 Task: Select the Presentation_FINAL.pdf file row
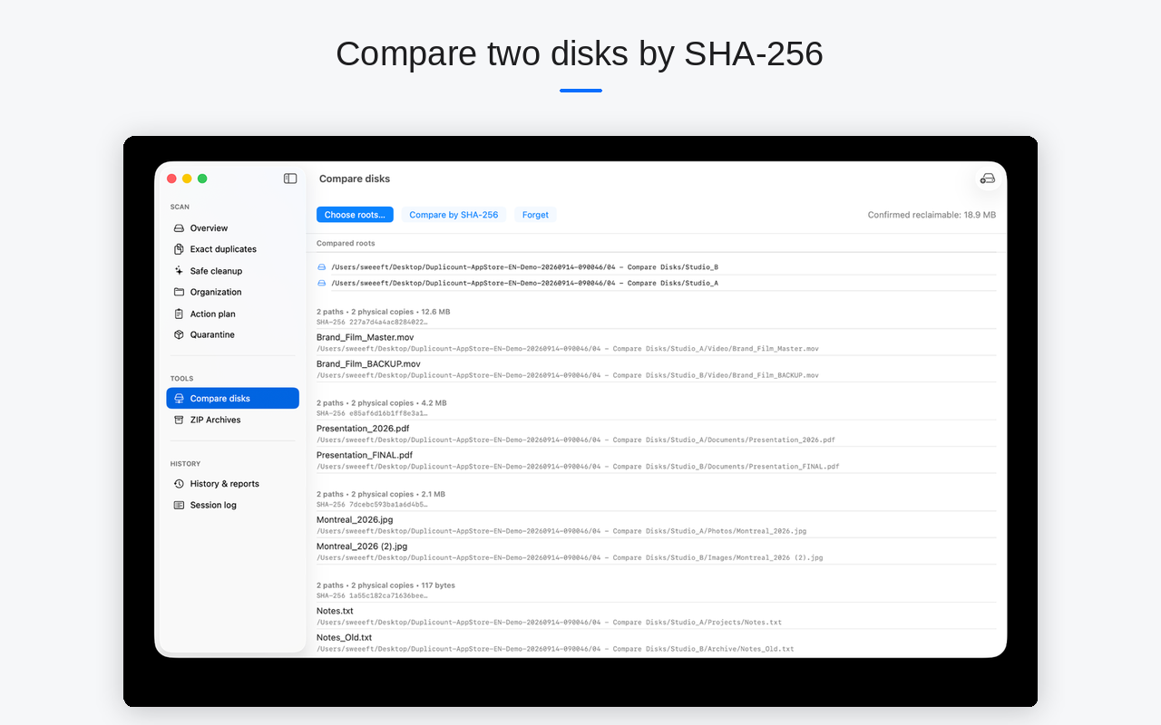tap(656, 460)
